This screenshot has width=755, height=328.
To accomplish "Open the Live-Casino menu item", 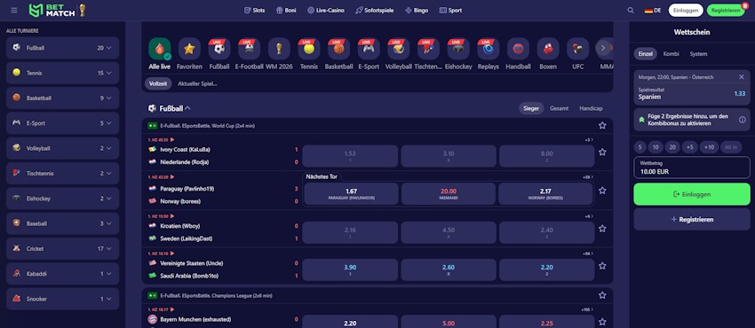I will coord(325,10).
